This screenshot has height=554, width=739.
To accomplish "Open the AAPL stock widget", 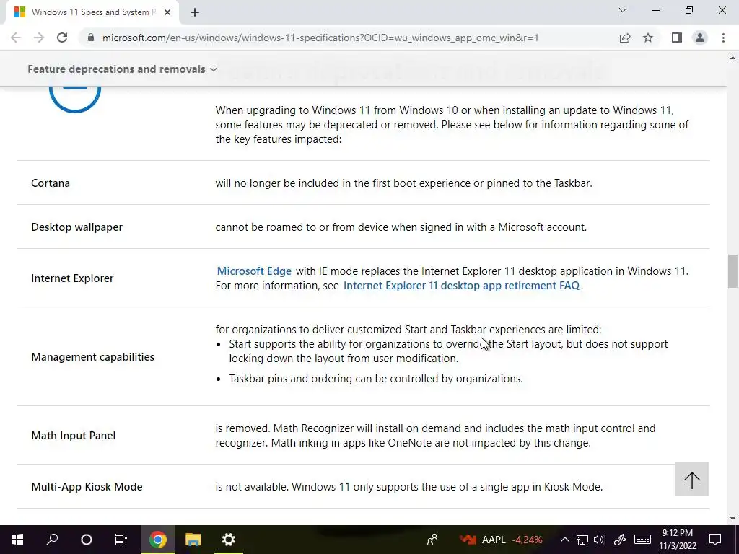I will coord(501,540).
